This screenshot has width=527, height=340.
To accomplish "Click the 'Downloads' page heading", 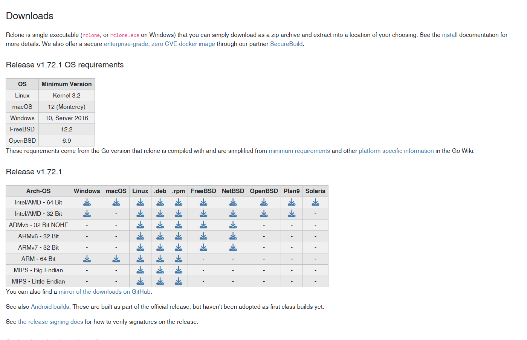I will pos(30,16).
